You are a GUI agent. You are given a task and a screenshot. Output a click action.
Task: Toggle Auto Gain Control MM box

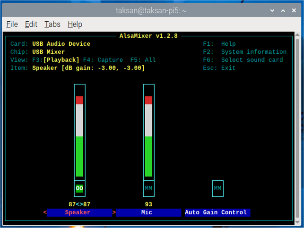(x=217, y=188)
